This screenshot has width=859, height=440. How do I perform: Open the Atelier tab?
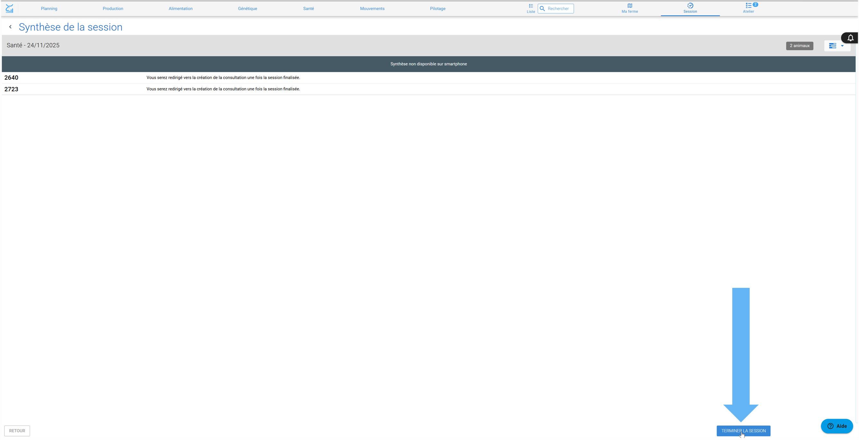[748, 8]
